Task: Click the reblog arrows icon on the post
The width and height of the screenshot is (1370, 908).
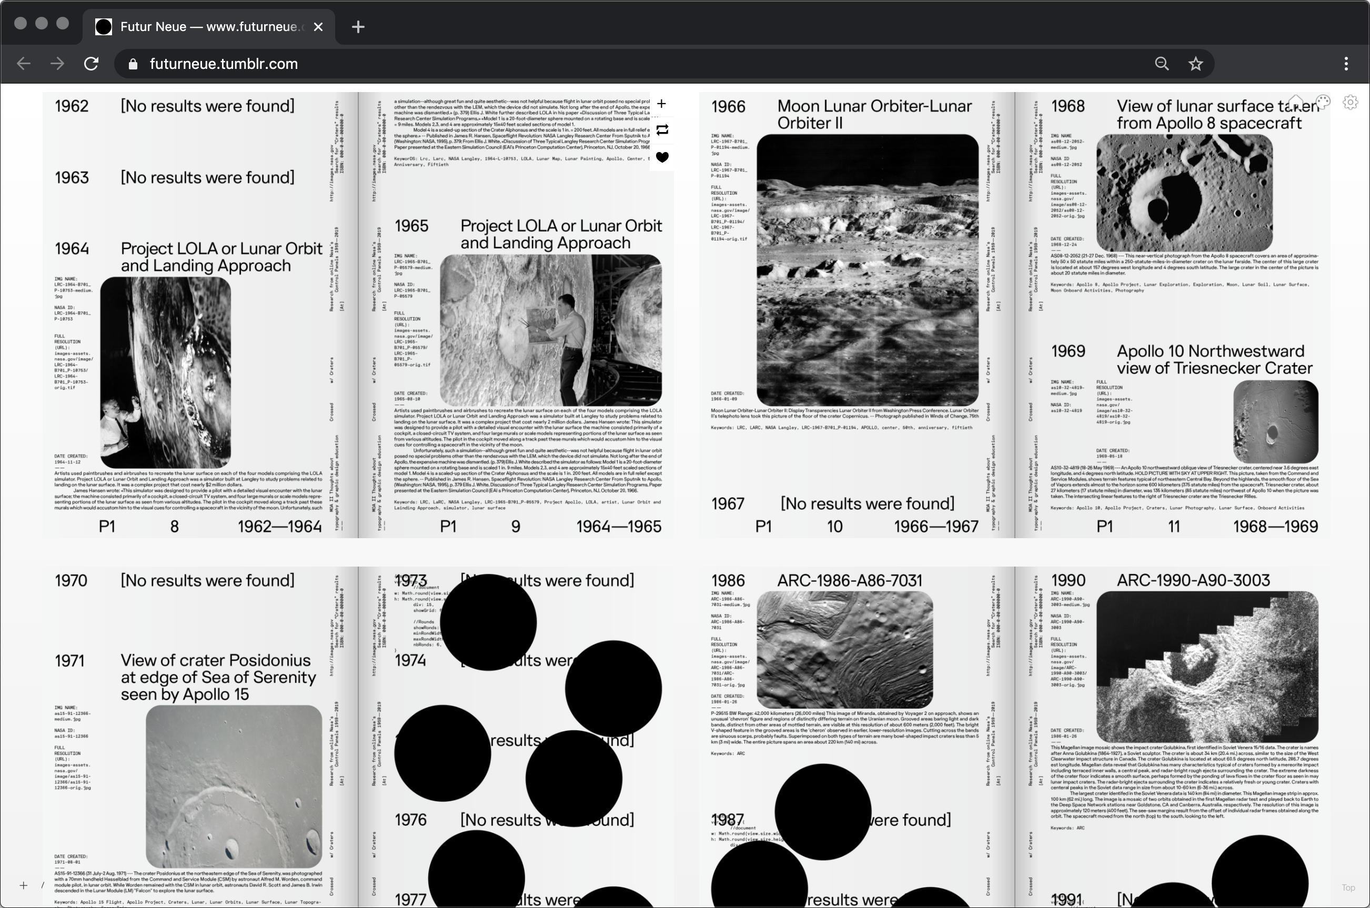Action: [662, 130]
